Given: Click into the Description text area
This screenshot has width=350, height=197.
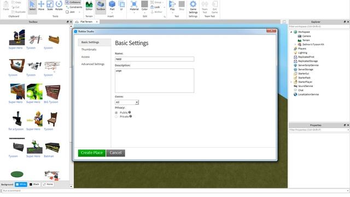Looking at the screenshot, I should [154, 80].
